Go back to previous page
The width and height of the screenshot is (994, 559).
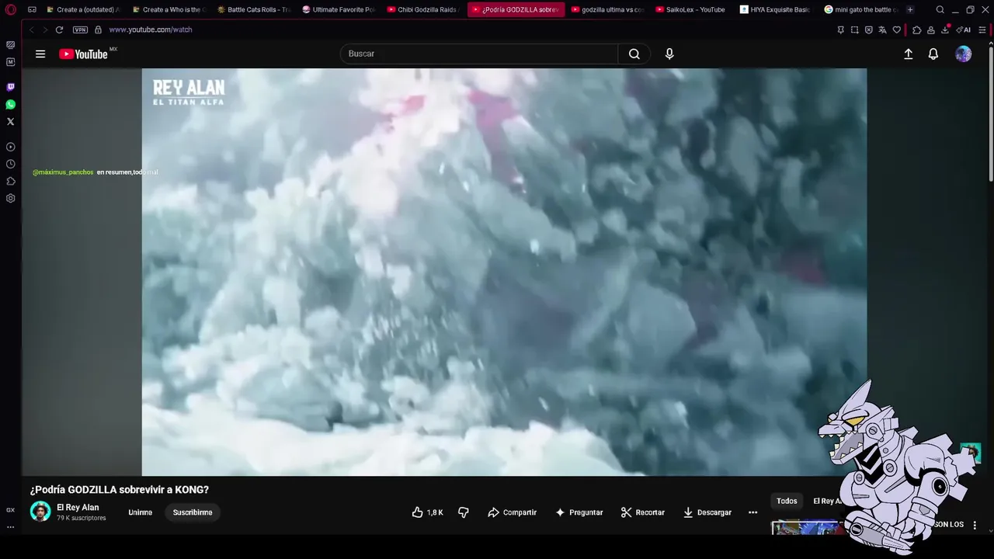32,30
